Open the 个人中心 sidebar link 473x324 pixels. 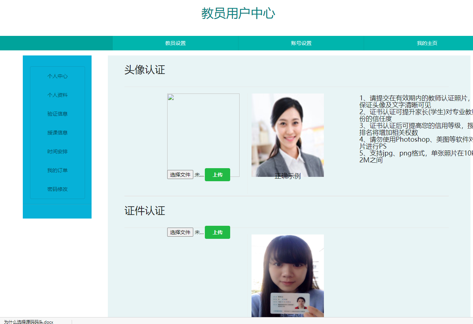coord(57,76)
